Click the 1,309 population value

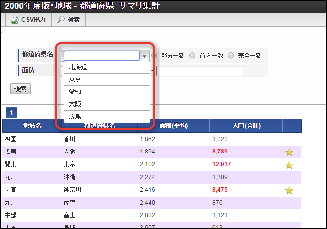click(x=220, y=177)
